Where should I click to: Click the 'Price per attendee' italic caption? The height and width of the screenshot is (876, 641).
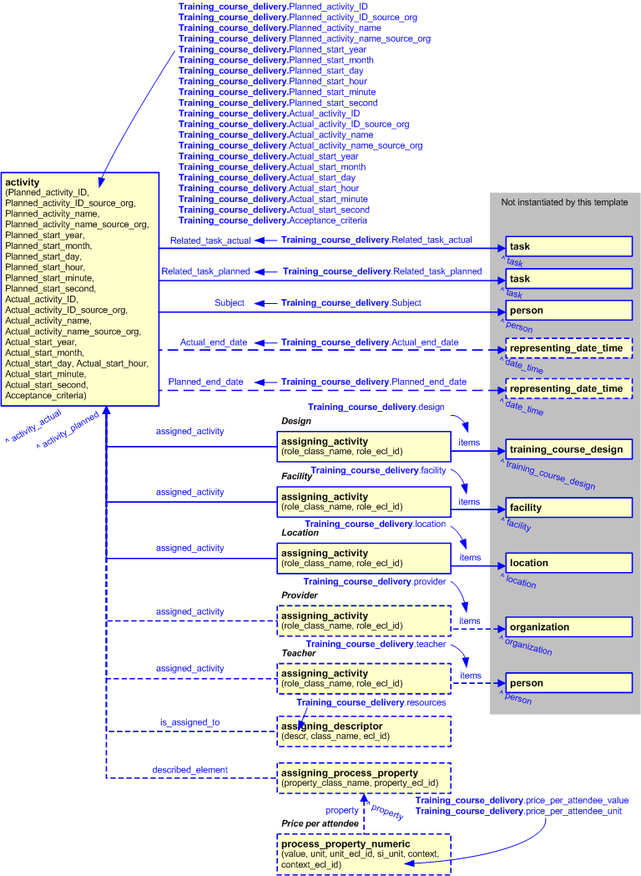coord(320,823)
